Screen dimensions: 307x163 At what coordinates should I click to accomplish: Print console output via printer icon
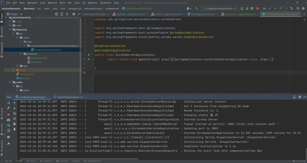[x=15, y=124]
